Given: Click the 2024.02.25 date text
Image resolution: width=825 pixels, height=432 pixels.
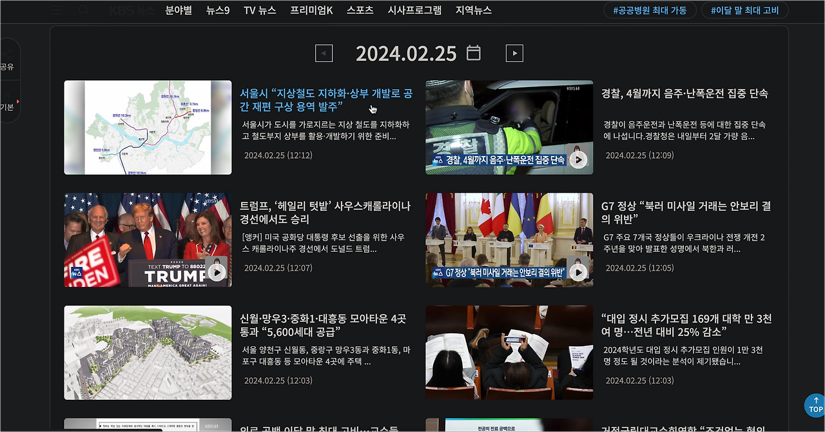Looking at the screenshot, I should pyautogui.click(x=406, y=54).
